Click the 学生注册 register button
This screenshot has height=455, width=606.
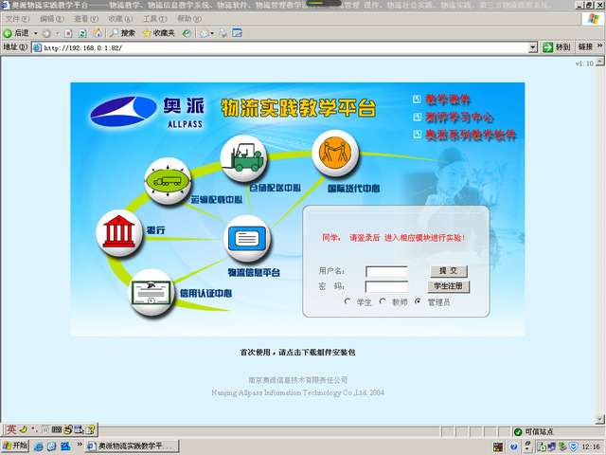pos(448,286)
